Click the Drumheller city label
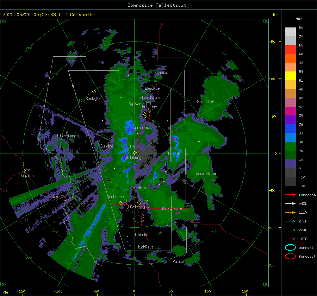This screenshot has height=296, width=317. (x=206, y=174)
